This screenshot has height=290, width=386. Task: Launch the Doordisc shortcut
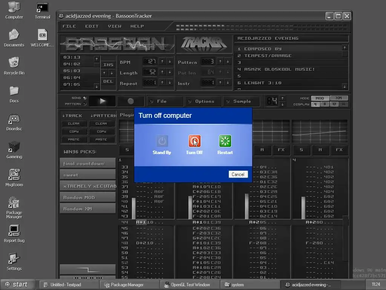point(14,122)
